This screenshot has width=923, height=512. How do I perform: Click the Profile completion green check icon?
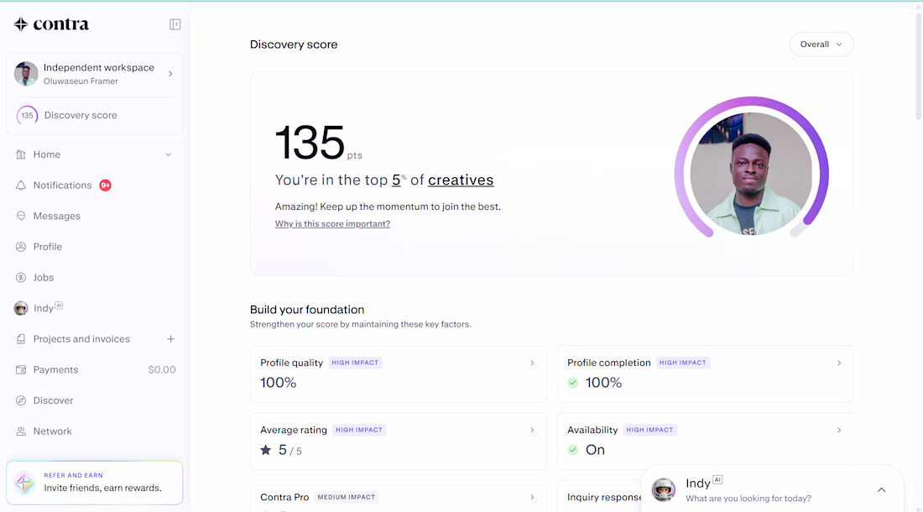point(573,383)
